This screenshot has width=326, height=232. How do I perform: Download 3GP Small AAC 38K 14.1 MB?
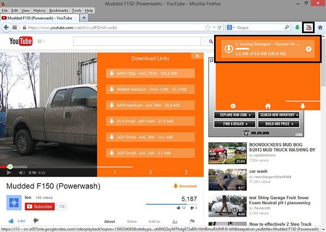click(151, 137)
